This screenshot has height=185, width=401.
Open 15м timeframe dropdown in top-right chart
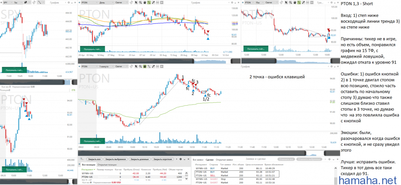[x=259, y=3]
